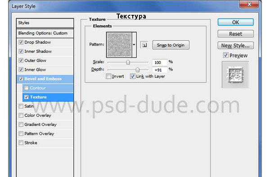Select the Bevel and Emboss label
This screenshot has width=270, height=177.
[x=43, y=79]
